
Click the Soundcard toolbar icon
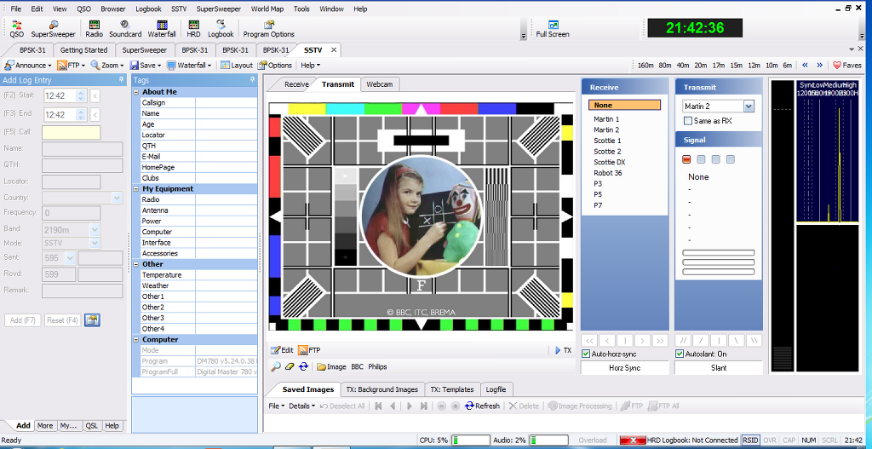[x=125, y=29]
